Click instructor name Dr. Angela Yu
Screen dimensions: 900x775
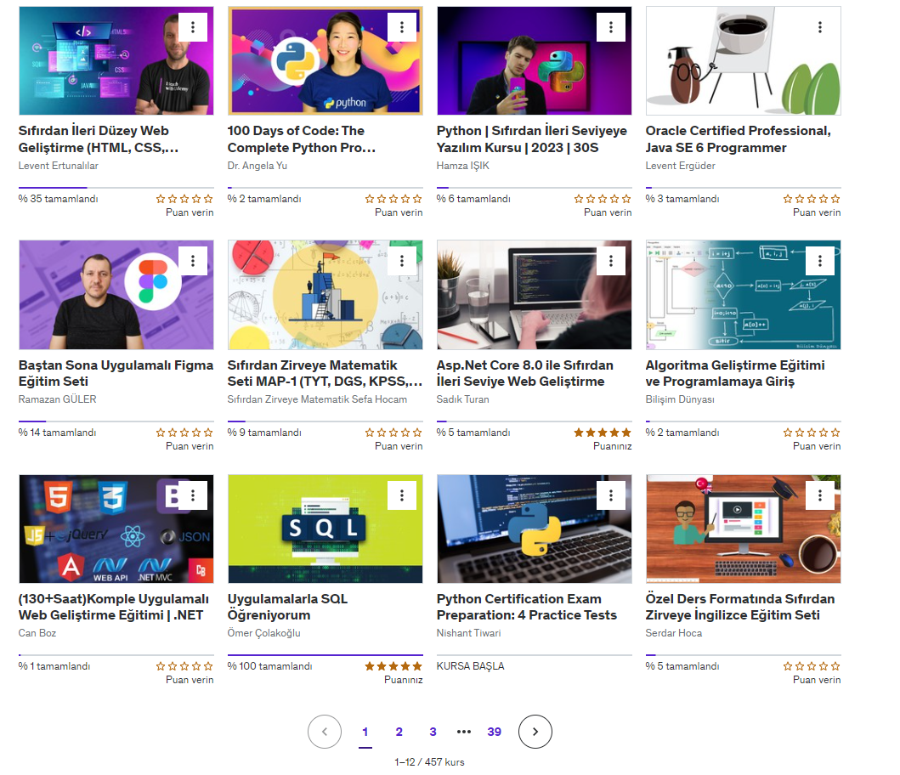tap(258, 166)
